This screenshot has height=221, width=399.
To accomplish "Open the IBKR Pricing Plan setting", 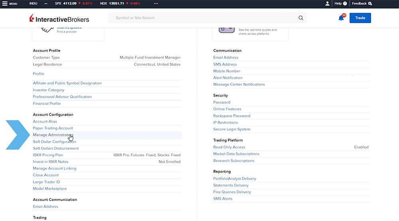I will 48,155.
